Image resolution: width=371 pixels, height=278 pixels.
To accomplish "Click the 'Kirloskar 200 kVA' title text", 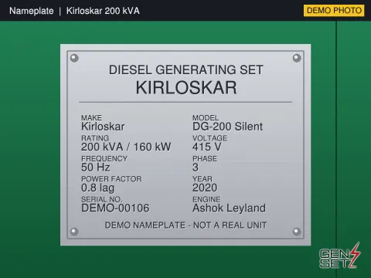I will [103, 11].
